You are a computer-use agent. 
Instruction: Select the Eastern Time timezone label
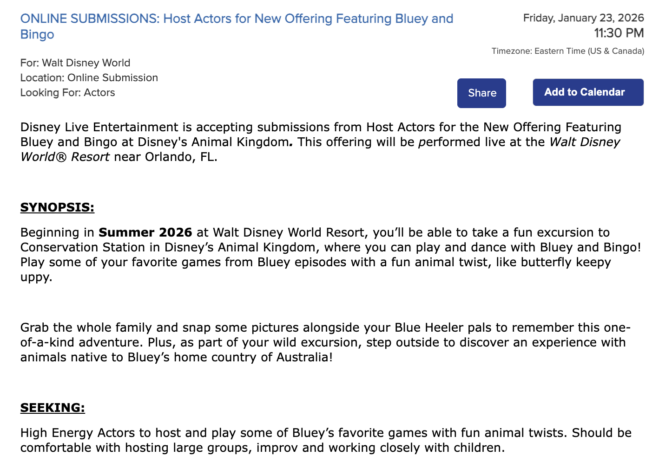click(x=567, y=51)
